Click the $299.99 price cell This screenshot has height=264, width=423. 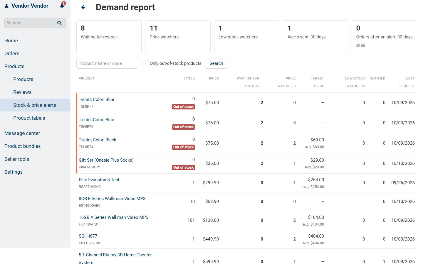pos(211,183)
